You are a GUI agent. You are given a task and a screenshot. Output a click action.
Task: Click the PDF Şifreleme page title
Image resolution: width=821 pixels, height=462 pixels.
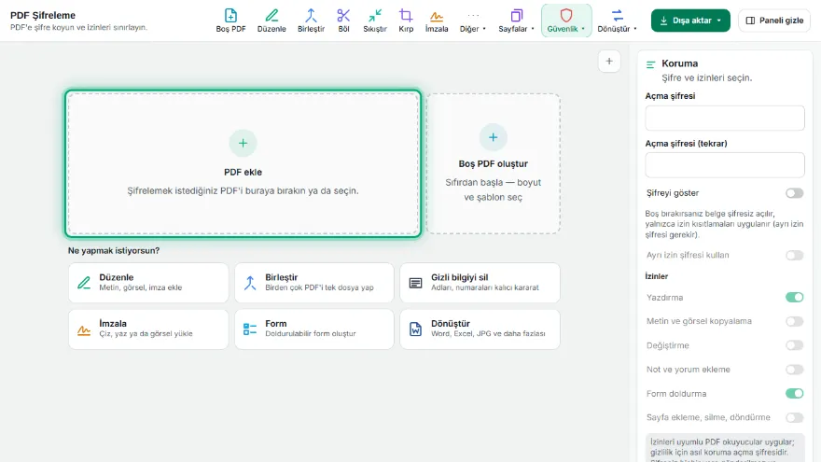[43, 15]
